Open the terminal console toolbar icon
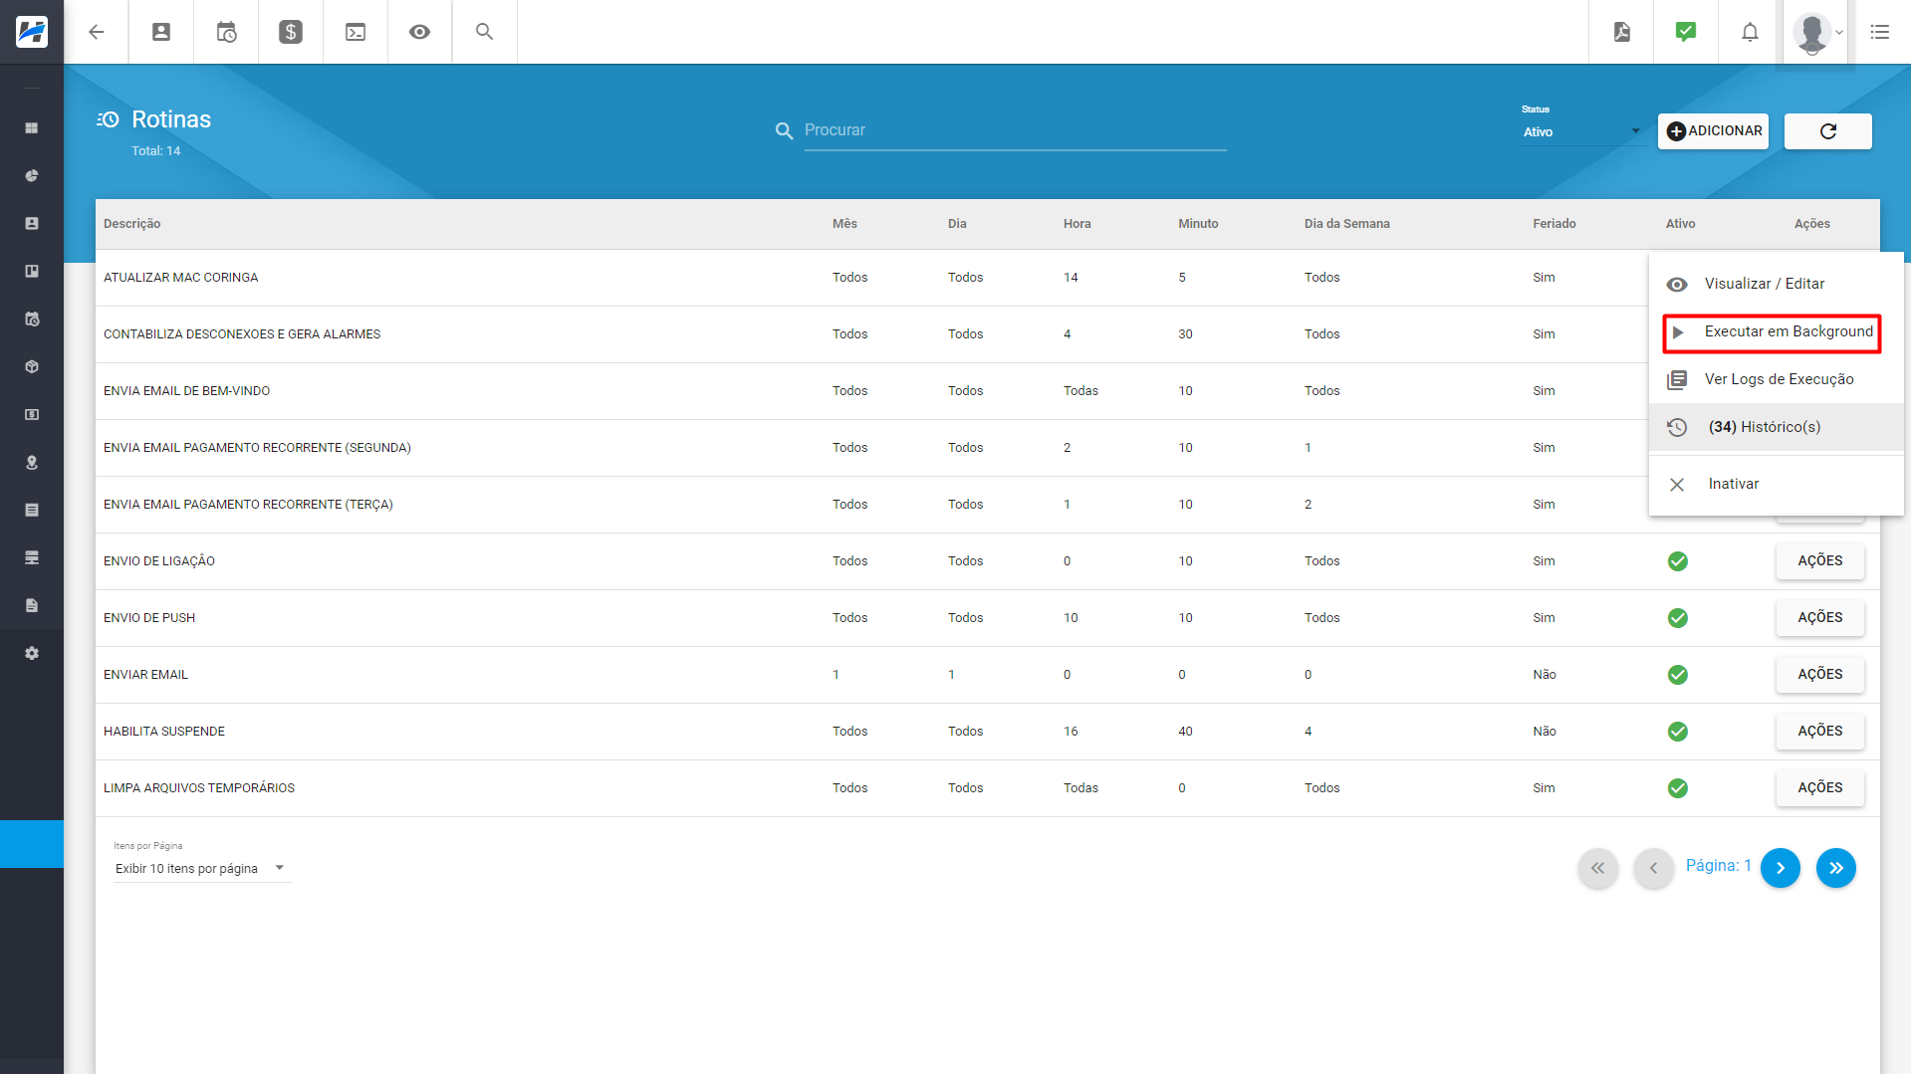1911x1074 pixels. [x=356, y=32]
